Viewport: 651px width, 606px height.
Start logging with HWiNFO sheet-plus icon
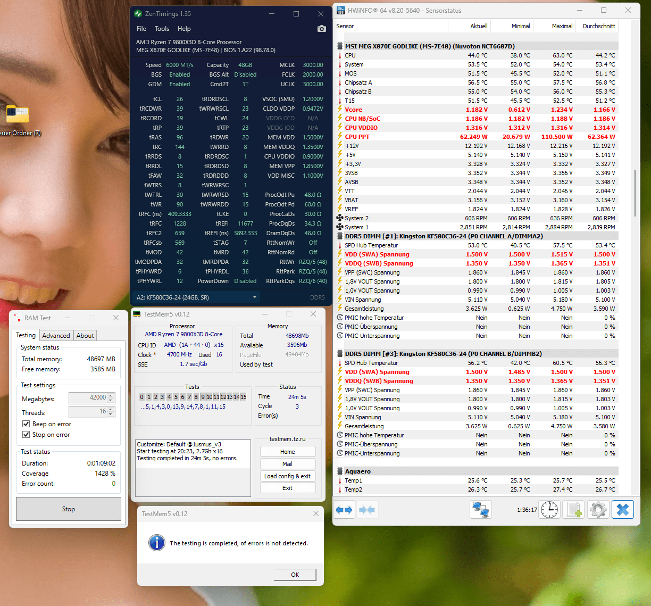click(x=574, y=510)
